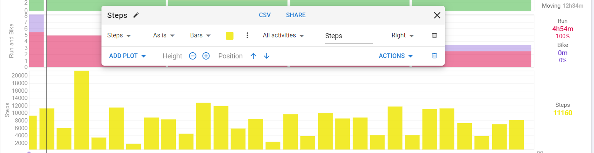Move the plot down with the down arrow

pyautogui.click(x=267, y=56)
